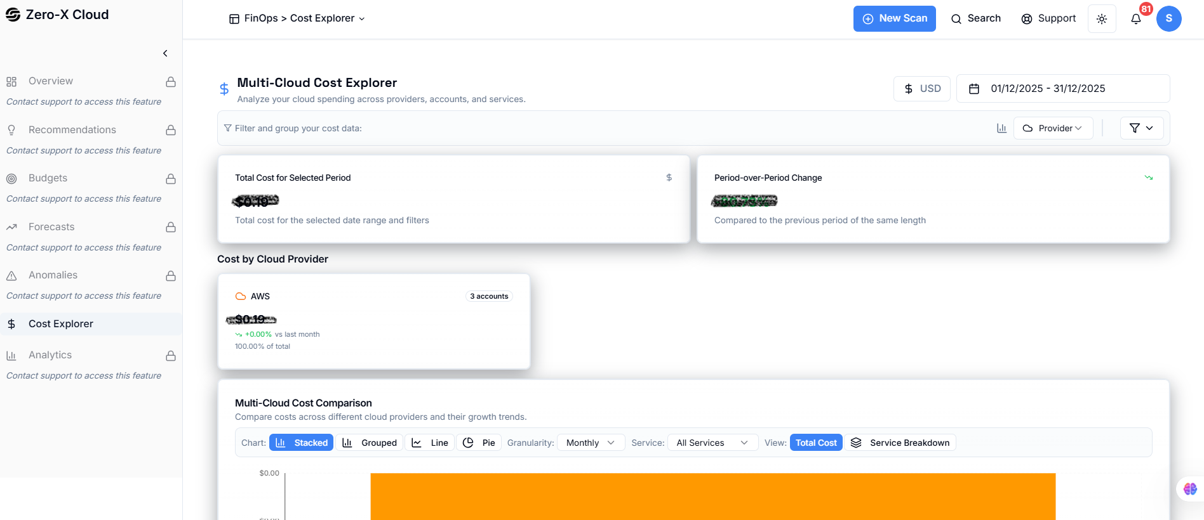The height and width of the screenshot is (520, 1204).
Task: Select the Pie chart type
Action: coord(479,443)
